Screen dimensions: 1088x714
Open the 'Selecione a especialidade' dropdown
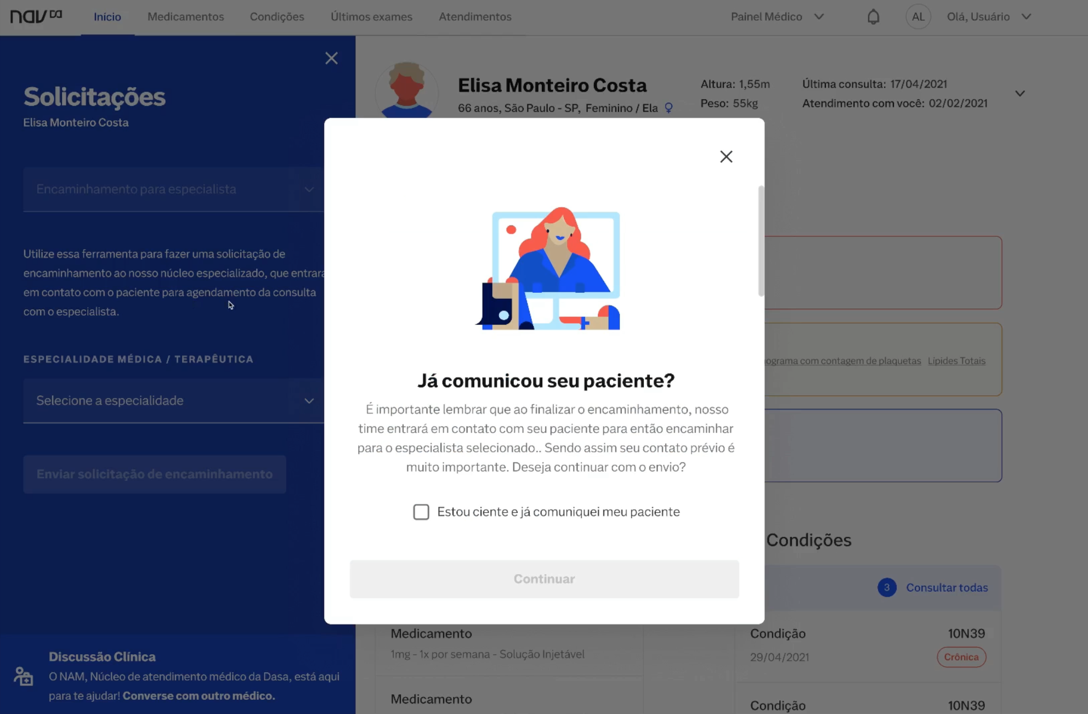pyautogui.click(x=173, y=400)
